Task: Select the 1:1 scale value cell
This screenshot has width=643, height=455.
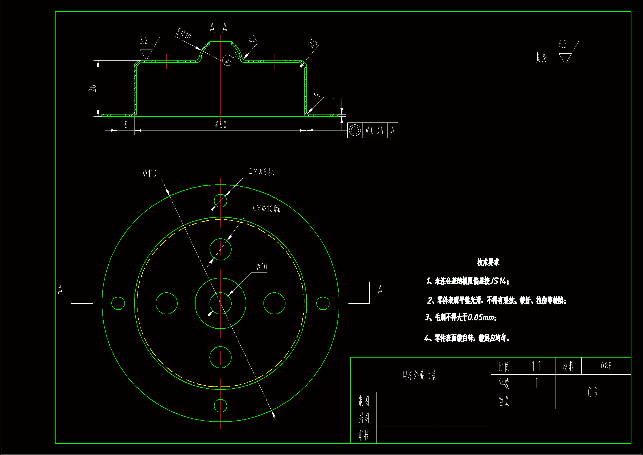Action: pyautogui.click(x=536, y=366)
